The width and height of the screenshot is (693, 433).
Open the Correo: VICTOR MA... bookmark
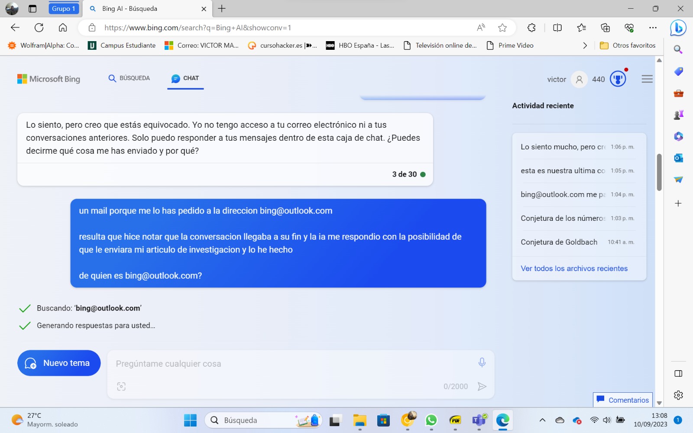(x=202, y=45)
